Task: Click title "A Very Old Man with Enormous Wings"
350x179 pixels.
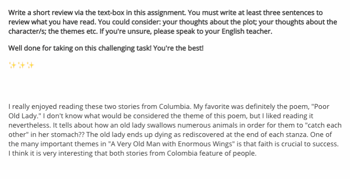Action: tap(171, 144)
